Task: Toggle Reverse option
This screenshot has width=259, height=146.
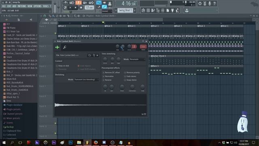Action: 107,80
